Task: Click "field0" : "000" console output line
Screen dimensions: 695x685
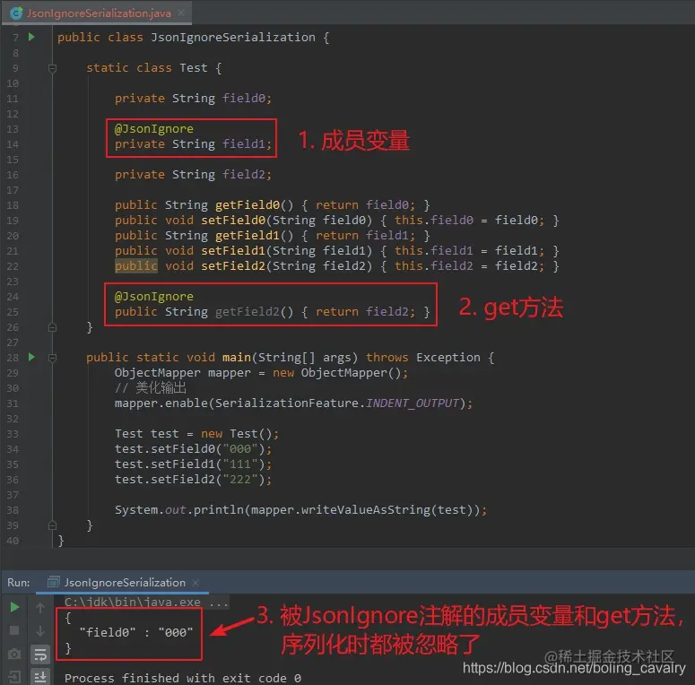Action: (x=136, y=632)
